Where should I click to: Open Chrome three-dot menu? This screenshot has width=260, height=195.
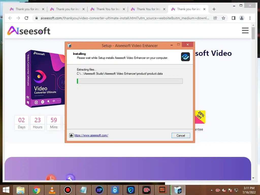[250, 18]
